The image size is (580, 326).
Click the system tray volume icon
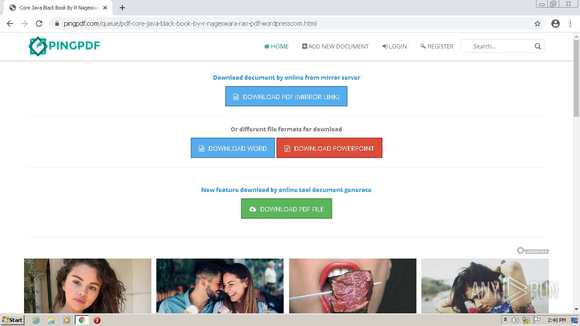click(x=515, y=320)
